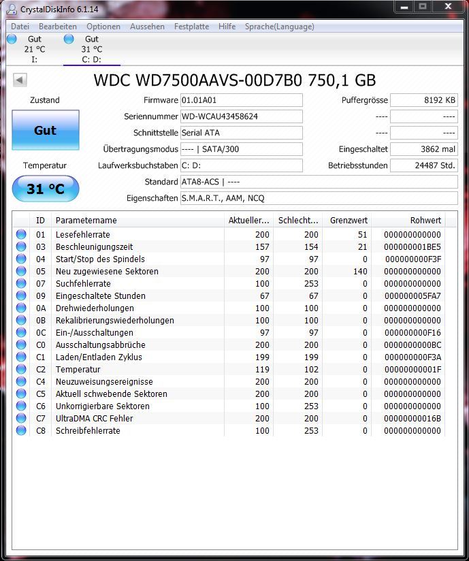Image resolution: width=469 pixels, height=561 pixels.
Task: Switch to the I: disk tab
Action: coord(34,49)
